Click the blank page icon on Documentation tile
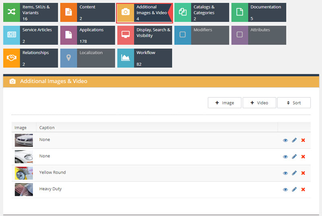The image size is (322, 216). [239, 12]
